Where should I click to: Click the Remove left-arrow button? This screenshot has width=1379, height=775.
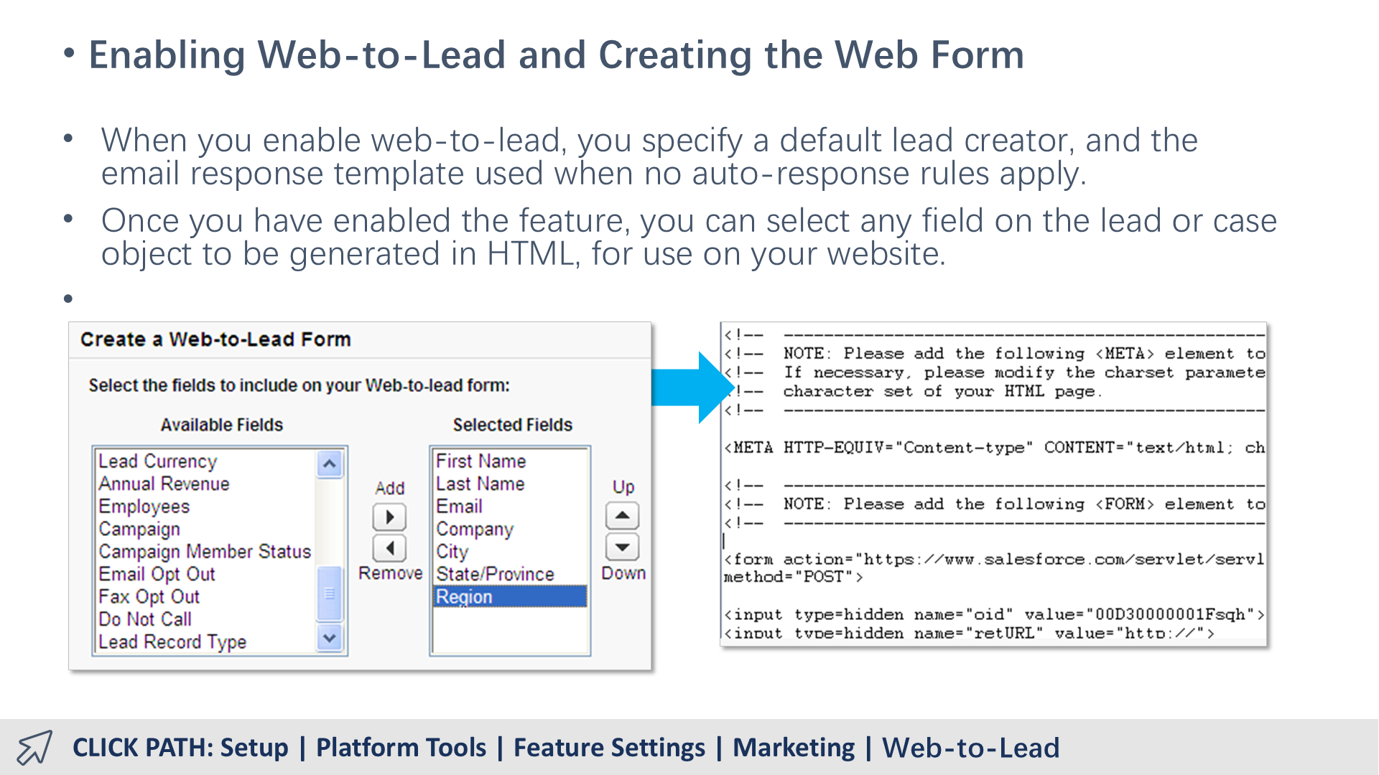click(x=389, y=549)
